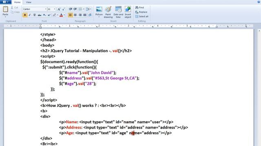
Task: Open the Calibri font family dropdown
Action: click(x=46, y=9)
